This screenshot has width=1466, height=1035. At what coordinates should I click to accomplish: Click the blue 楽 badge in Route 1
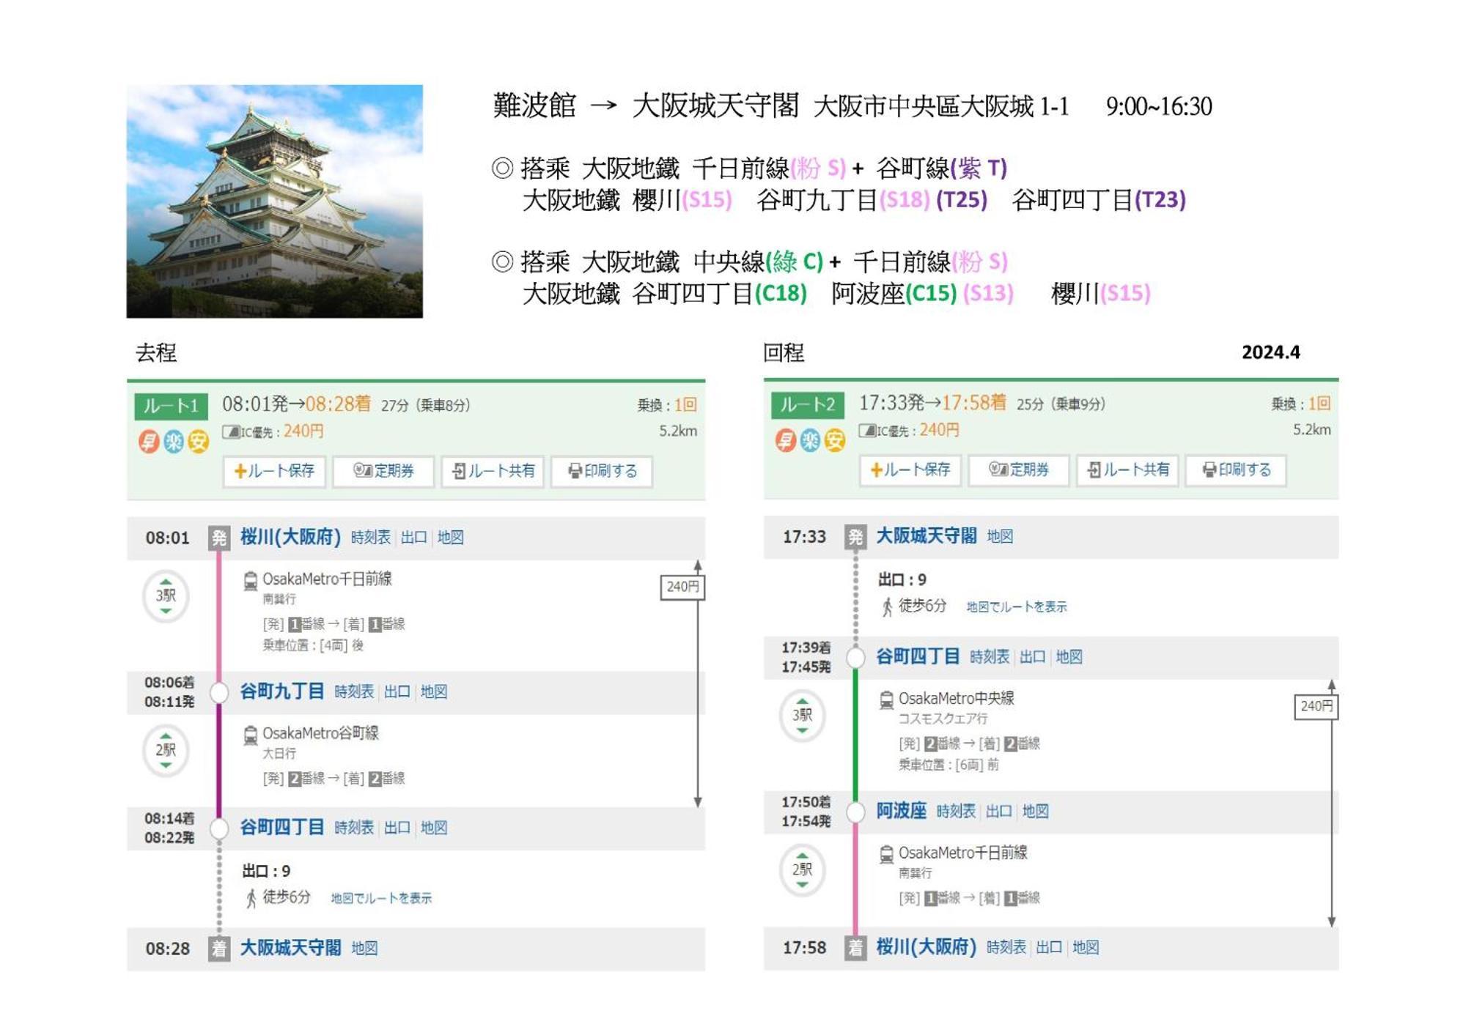pos(174,441)
